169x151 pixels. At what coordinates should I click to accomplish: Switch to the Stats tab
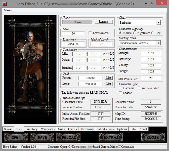[19, 129]
